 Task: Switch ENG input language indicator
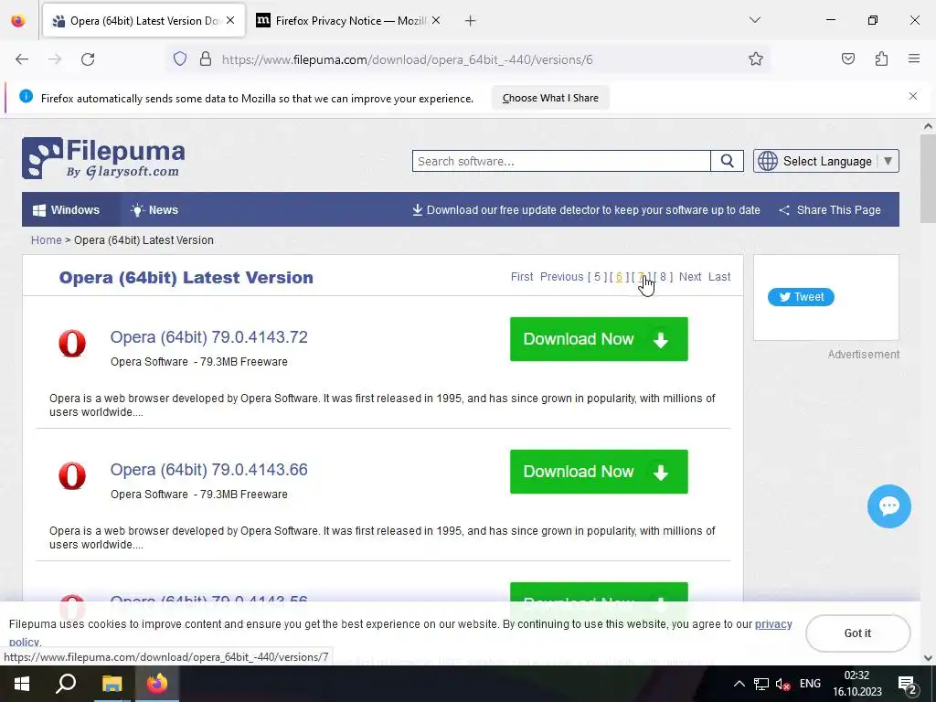[x=810, y=684]
